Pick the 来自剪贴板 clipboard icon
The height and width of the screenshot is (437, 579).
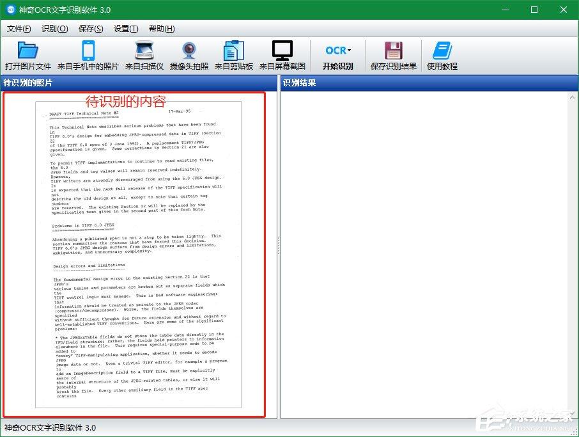[x=234, y=51]
